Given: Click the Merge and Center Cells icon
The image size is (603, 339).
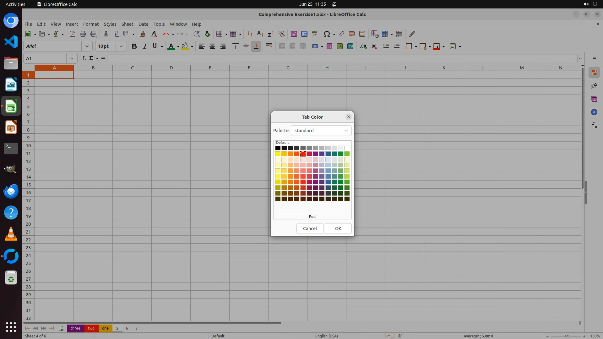Looking at the screenshot, I should point(282,46).
